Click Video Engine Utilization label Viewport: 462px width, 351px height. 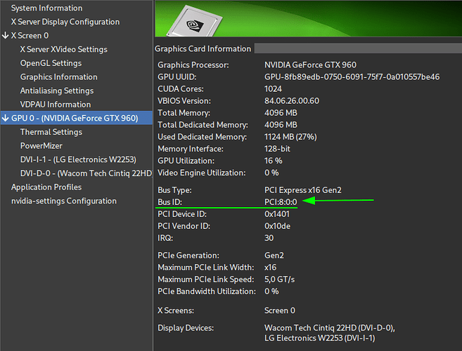202,173
